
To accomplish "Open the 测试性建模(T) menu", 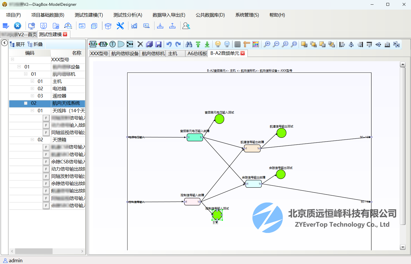I will click(89, 15).
